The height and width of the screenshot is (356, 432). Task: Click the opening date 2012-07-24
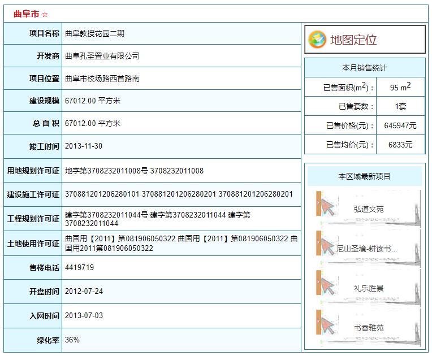(84, 291)
